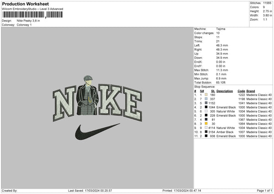Click thread code 1222 in stop row 1

[242, 95]
